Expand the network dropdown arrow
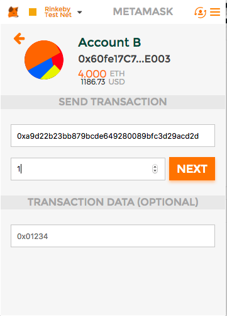Screen dimensions: 227x316 80,13
